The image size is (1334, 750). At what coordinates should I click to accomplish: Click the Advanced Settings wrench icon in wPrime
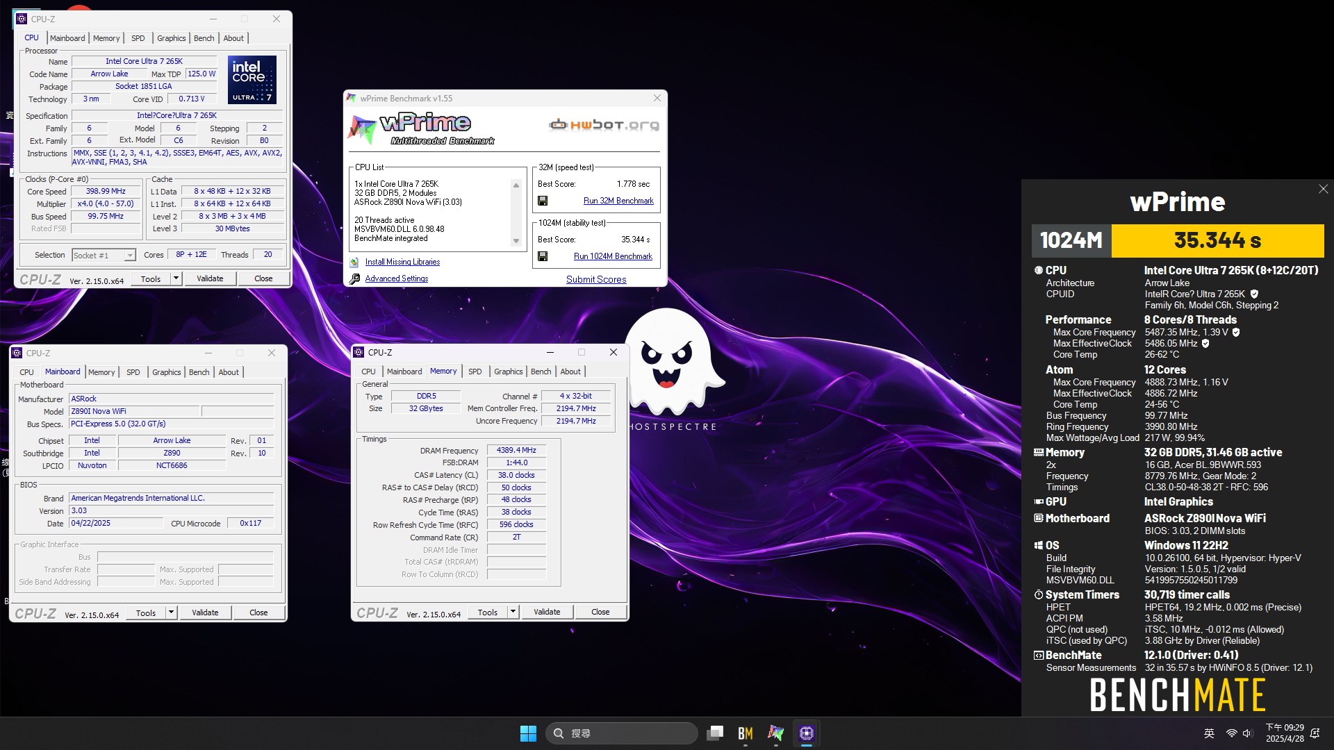(x=354, y=278)
